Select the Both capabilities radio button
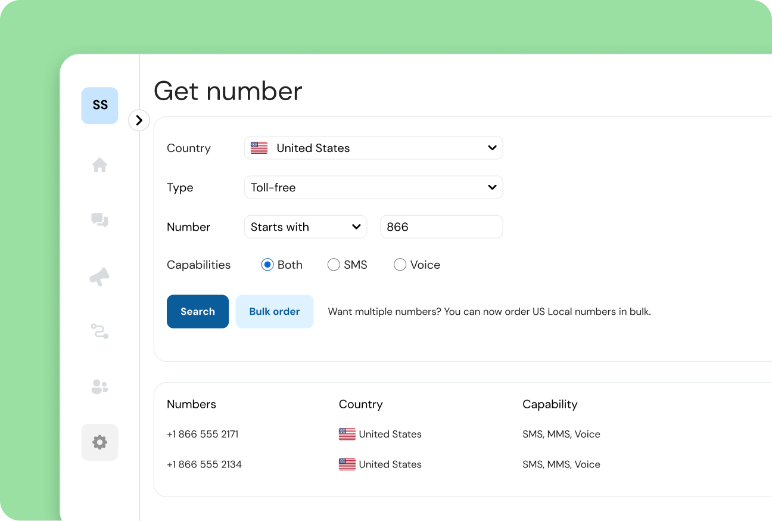This screenshot has width=772, height=521. (267, 264)
